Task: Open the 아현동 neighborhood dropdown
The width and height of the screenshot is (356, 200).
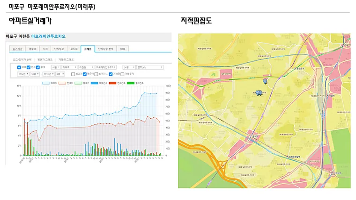Action: pos(86,67)
